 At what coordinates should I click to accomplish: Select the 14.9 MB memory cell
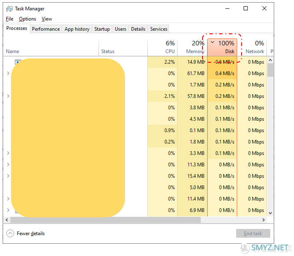192,62
